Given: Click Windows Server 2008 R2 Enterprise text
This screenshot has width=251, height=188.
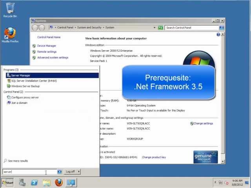Looking at the screenshot, I should click(111, 51).
